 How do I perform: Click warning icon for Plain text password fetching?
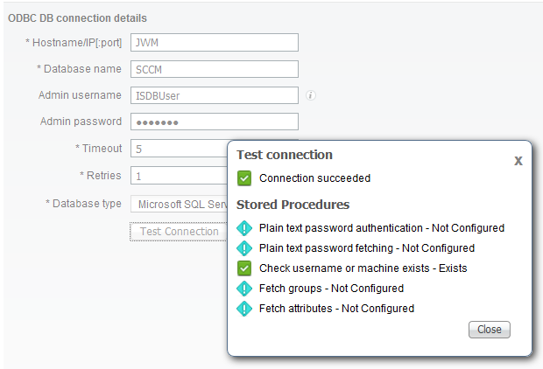tap(244, 248)
